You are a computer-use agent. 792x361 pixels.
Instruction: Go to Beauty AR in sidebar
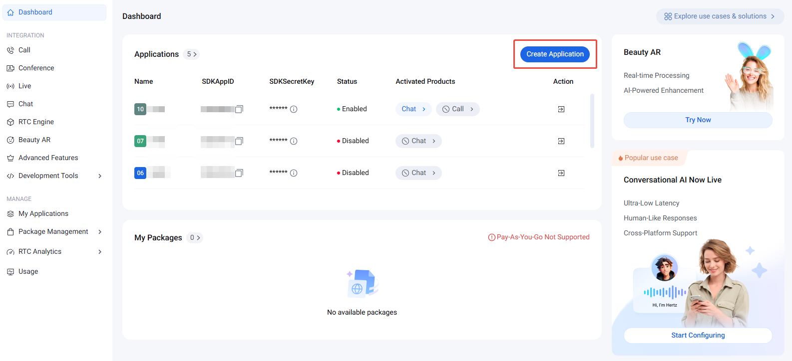tap(34, 140)
